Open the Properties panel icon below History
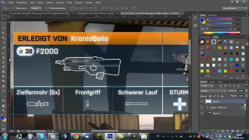 point(195,25)
